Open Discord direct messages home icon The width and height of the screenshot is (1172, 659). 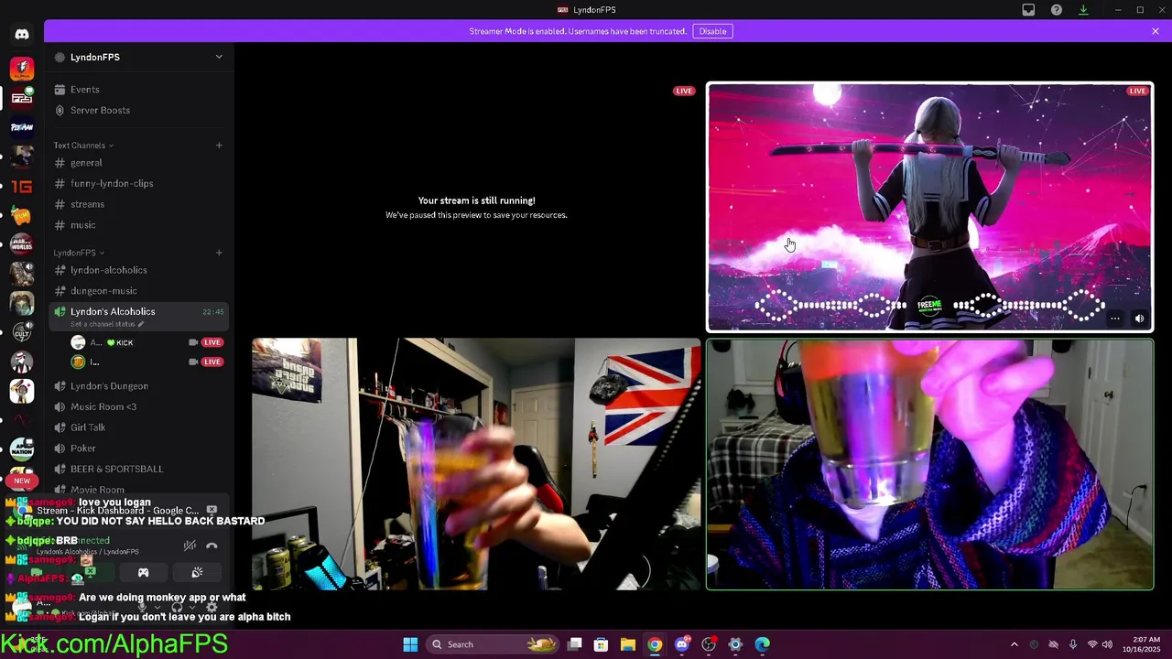(x=22, y=35)
